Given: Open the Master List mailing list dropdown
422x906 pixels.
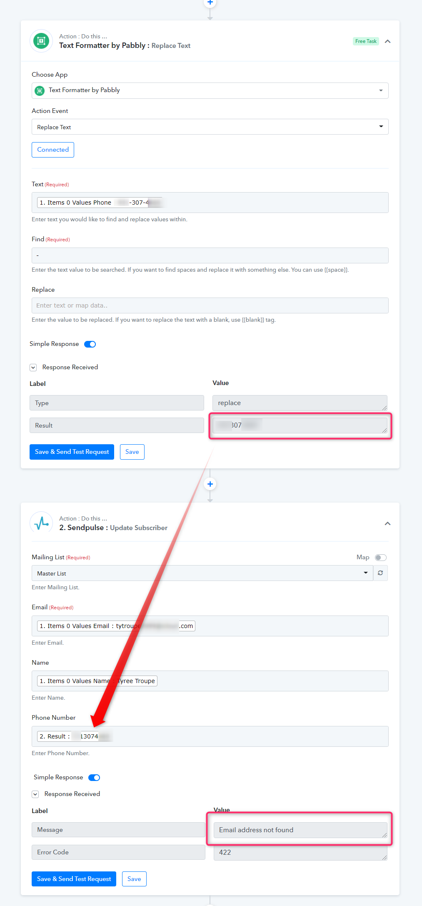Looking at the screenshot, I should pos(202,573).
